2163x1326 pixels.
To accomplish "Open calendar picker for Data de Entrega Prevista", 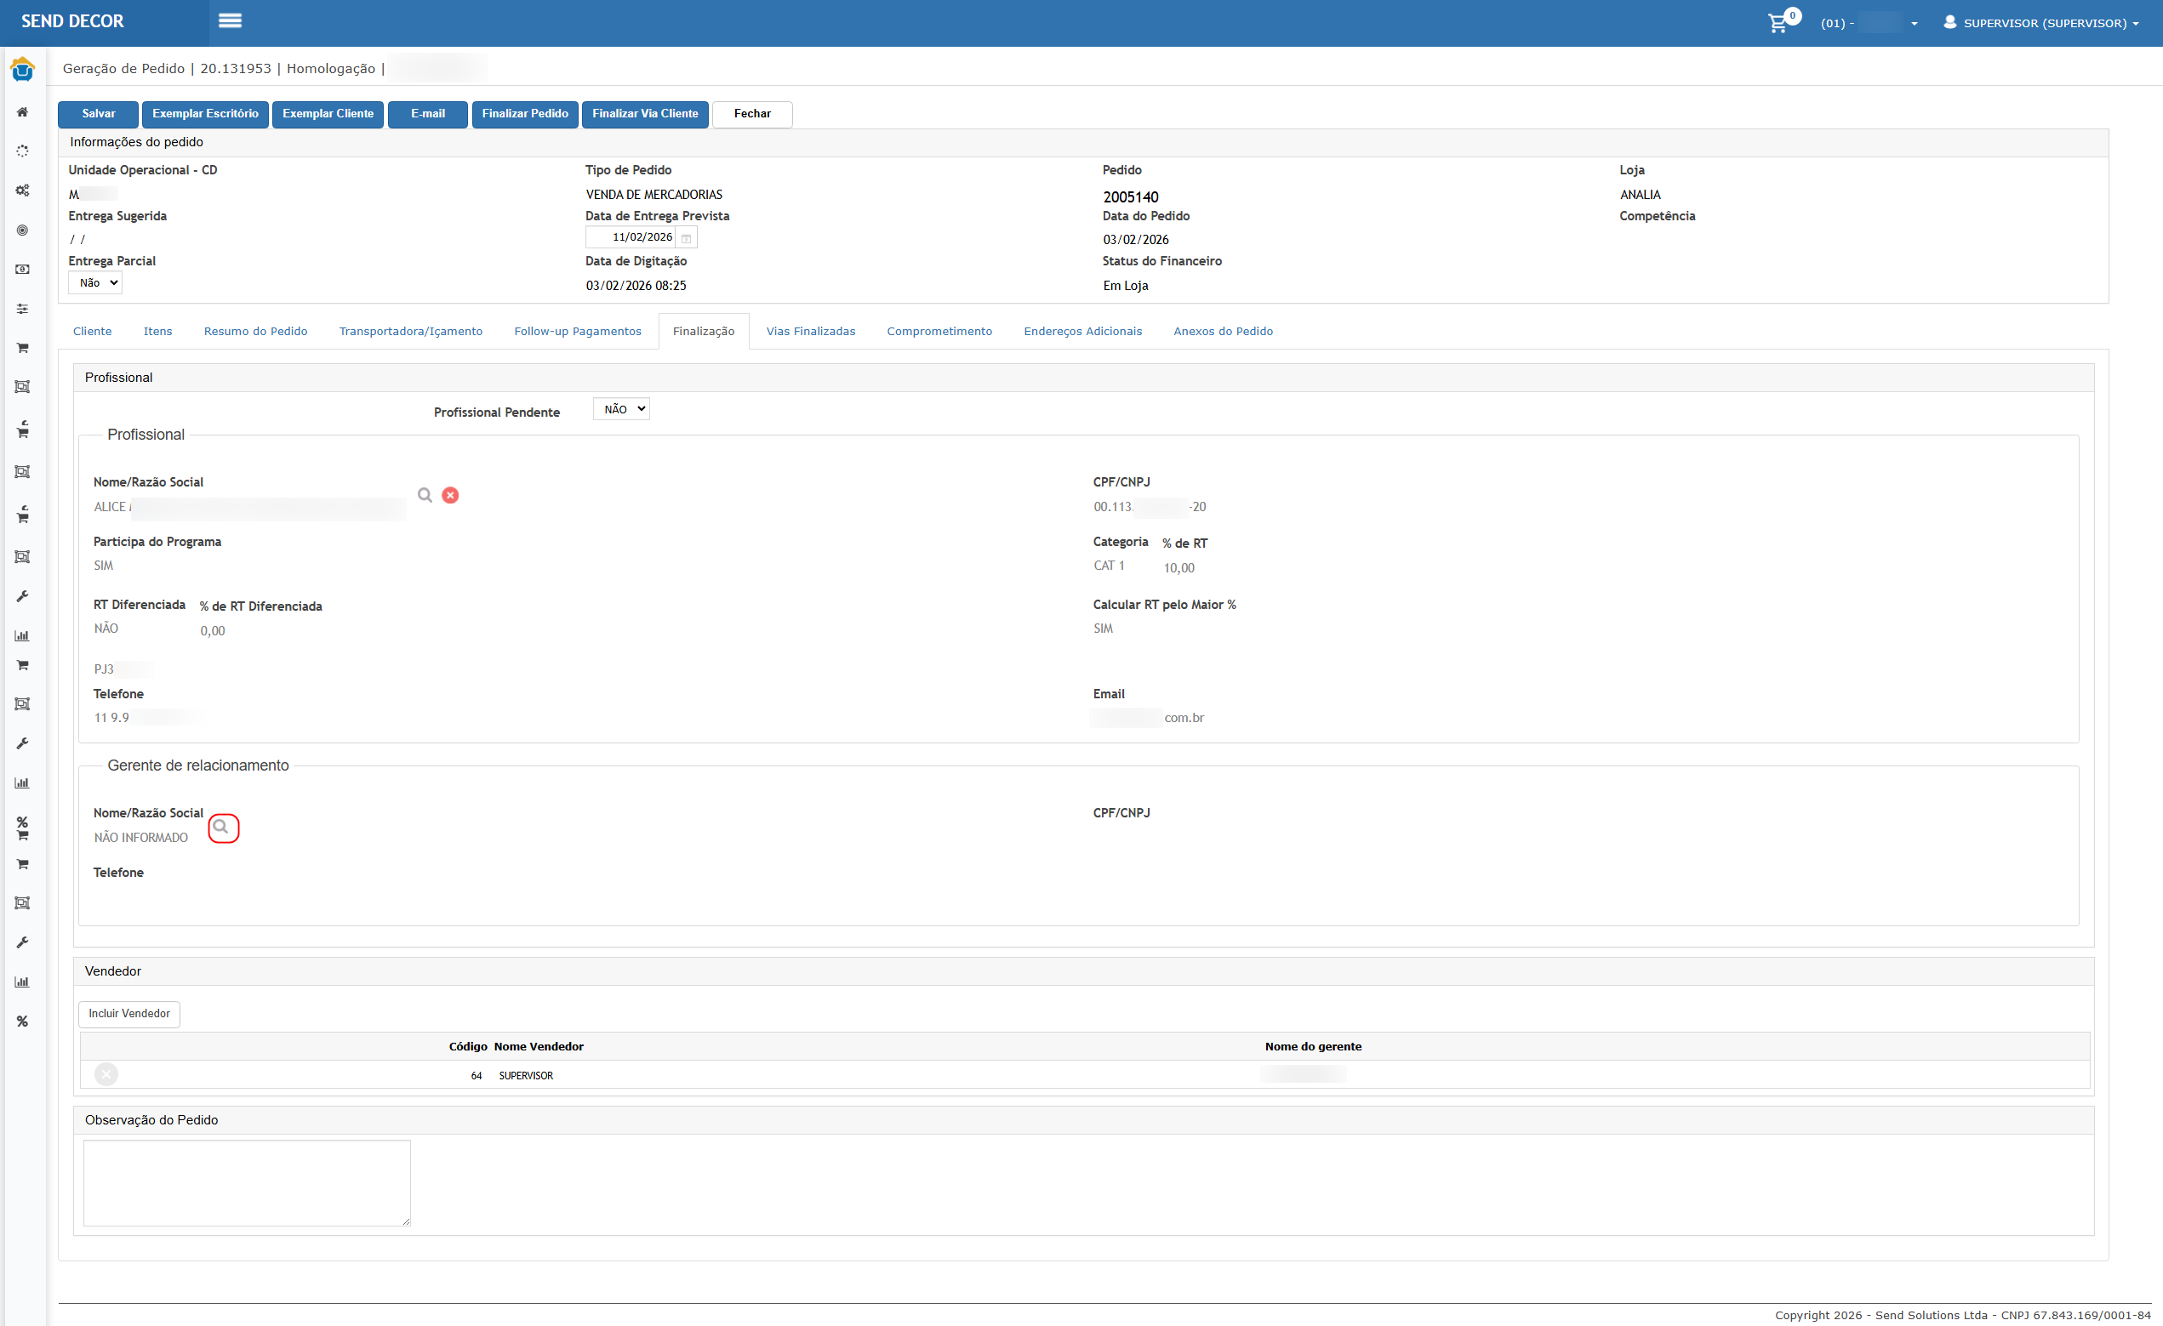I will [x=687, y=238].
